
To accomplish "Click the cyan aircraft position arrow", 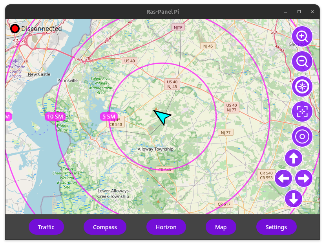I will coord(162,117).
